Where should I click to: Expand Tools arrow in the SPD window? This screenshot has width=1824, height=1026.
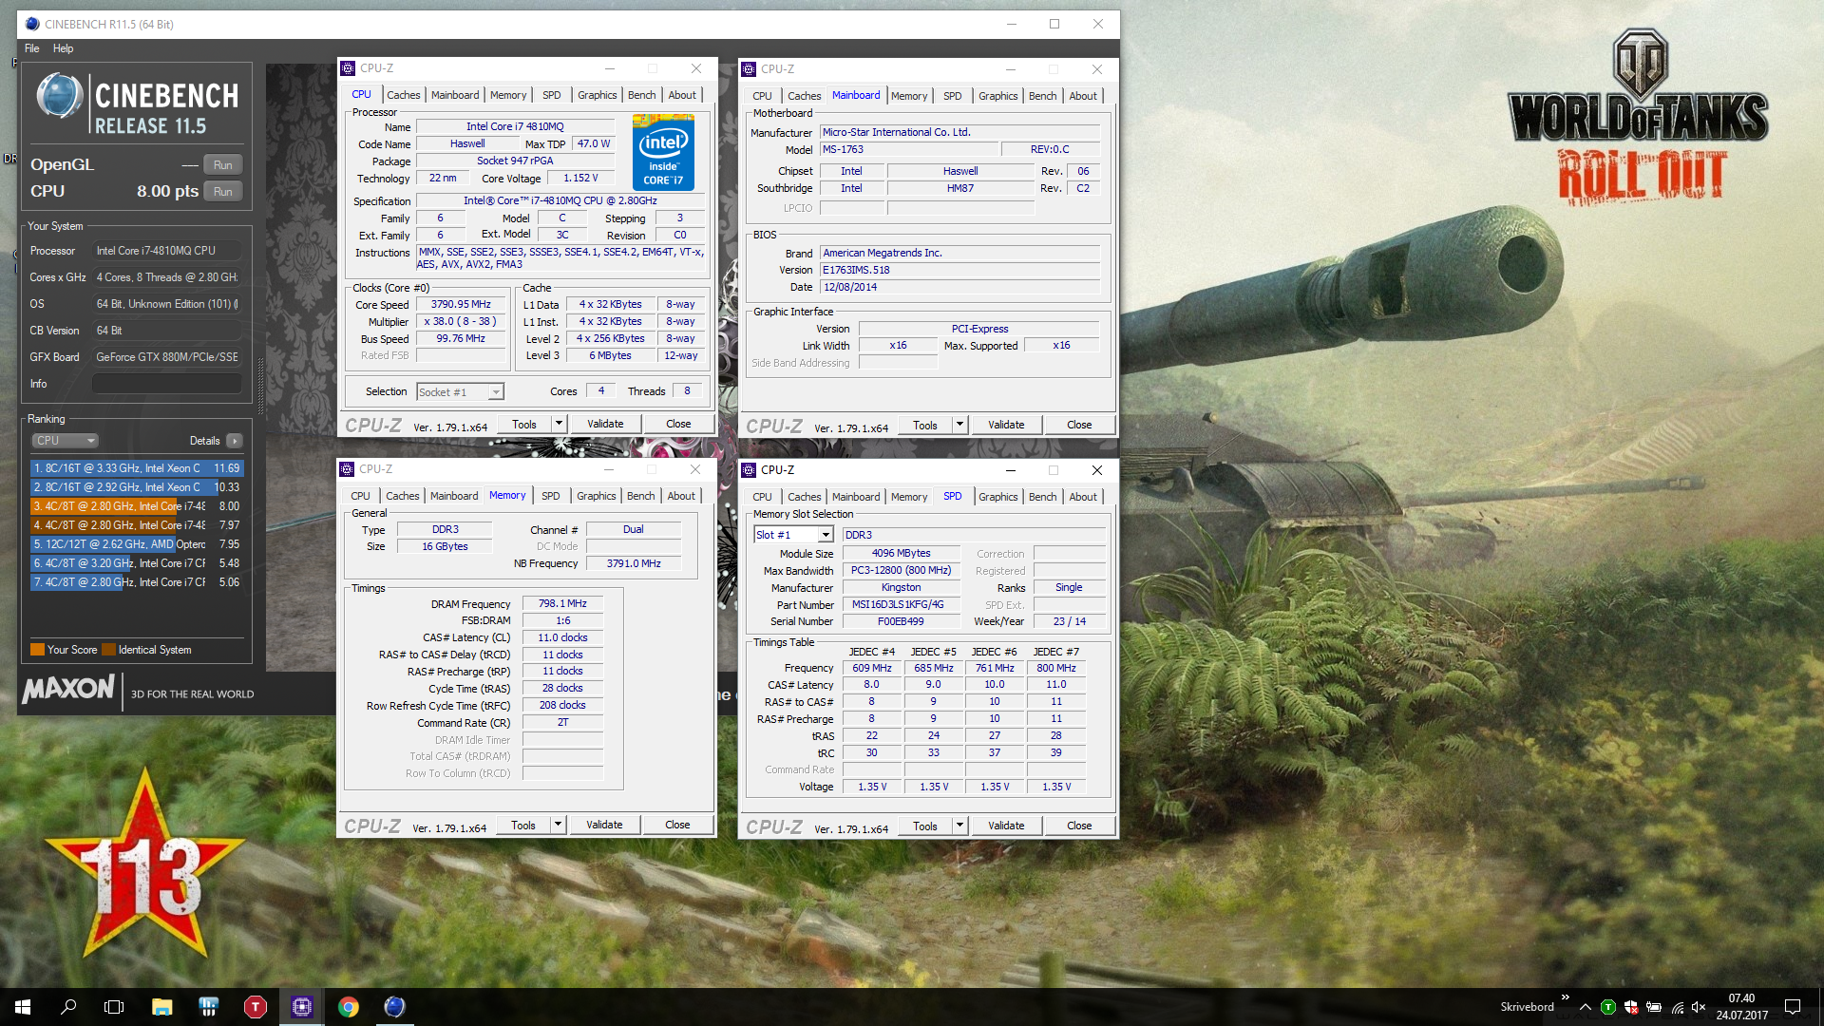(959, 826)
